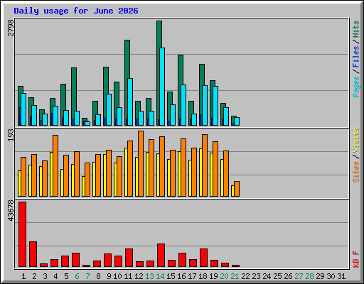Screen dimensions: 364x284
Task: Click the yellow visits bar for day 11
Action: pyautogui.click(x=126, y=172)
